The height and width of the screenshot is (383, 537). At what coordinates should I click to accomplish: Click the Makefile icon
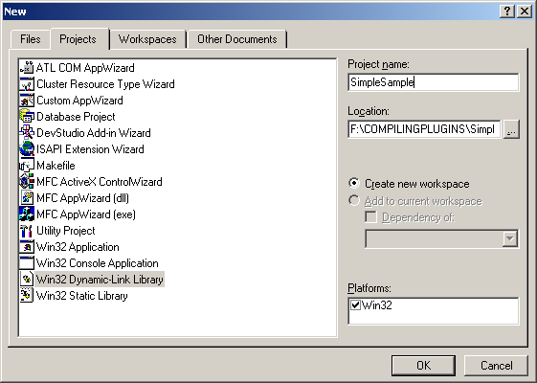point(27,166)
